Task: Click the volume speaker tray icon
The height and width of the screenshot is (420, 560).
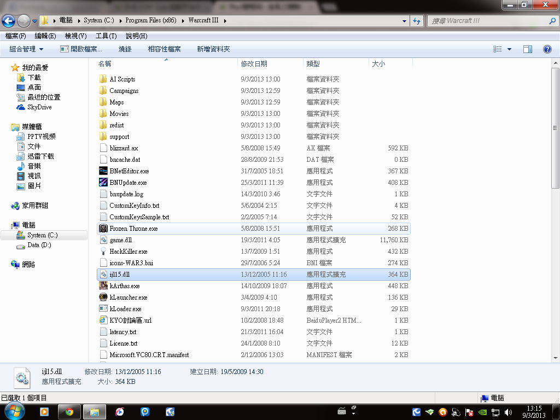Action: 508,412
